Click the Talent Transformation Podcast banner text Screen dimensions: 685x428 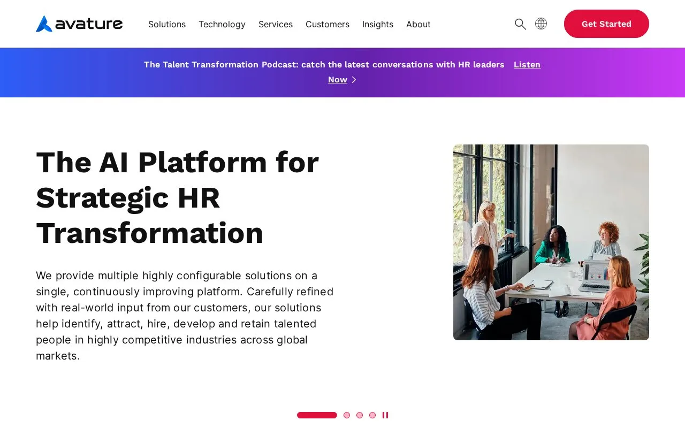click(324, 65)
